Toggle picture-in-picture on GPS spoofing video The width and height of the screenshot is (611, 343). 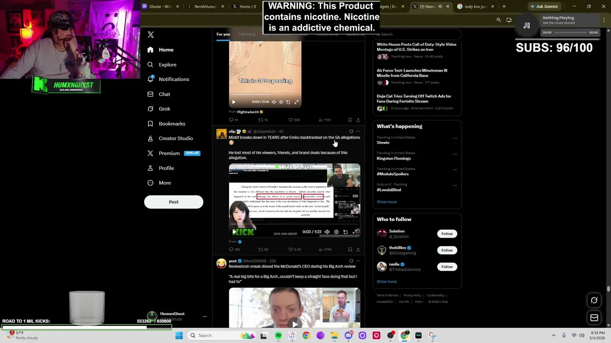pos(288,102)
